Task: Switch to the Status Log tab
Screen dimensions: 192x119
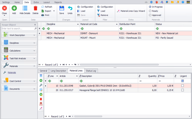Action: 91,71
